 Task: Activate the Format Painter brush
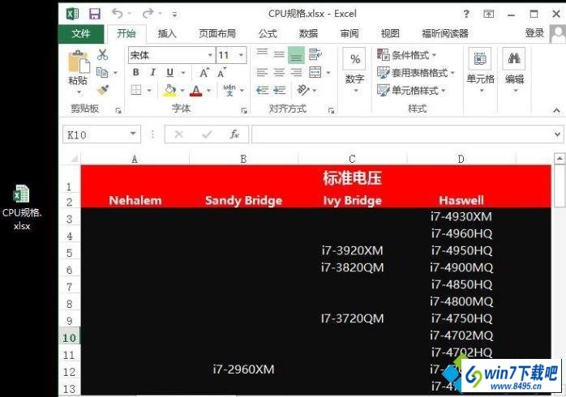point(103,90)
